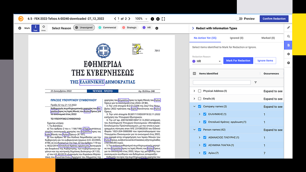306x172 pixels.
Task: Uncheck the ΑΘΑΝΑΣΙΟΣ ΠΛΕΥΡΗΣ checkbox
Action: [205, 137]
